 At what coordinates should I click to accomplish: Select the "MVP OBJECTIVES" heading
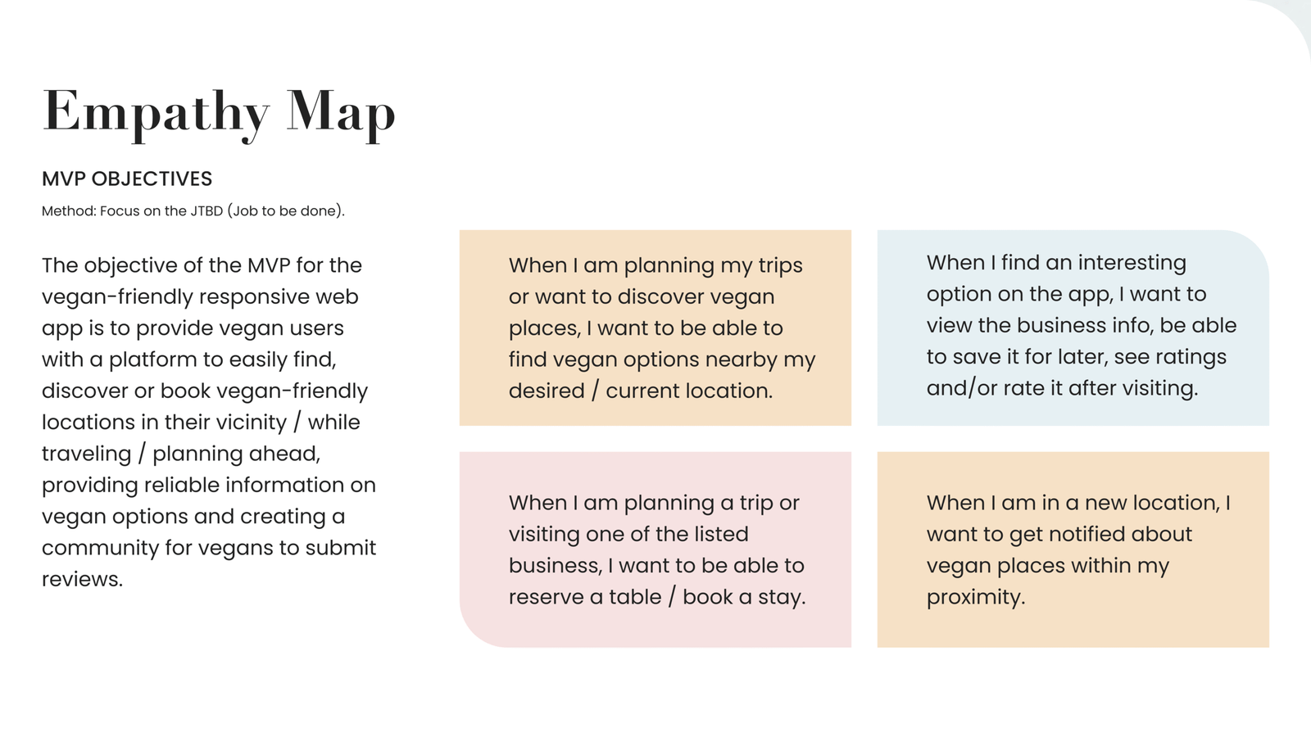(127, 179)
